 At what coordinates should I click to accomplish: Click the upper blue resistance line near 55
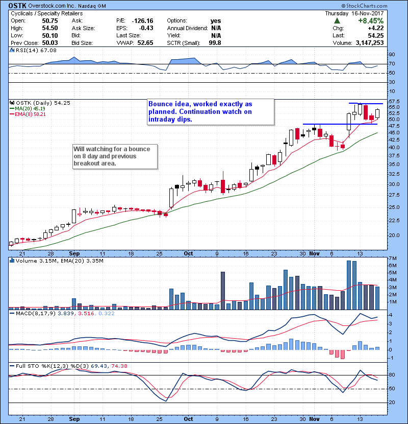pos(365,104)
